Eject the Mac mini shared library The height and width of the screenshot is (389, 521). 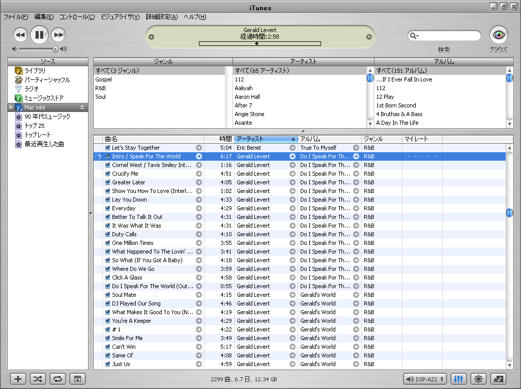82,107
